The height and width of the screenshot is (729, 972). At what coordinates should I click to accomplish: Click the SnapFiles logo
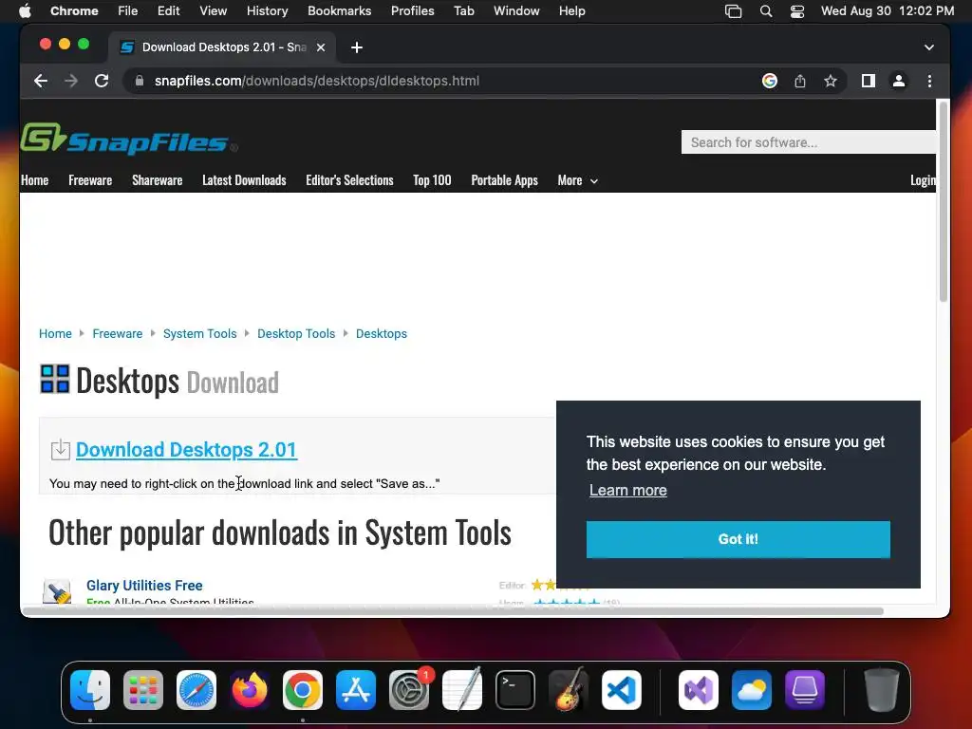click(129, 139)
